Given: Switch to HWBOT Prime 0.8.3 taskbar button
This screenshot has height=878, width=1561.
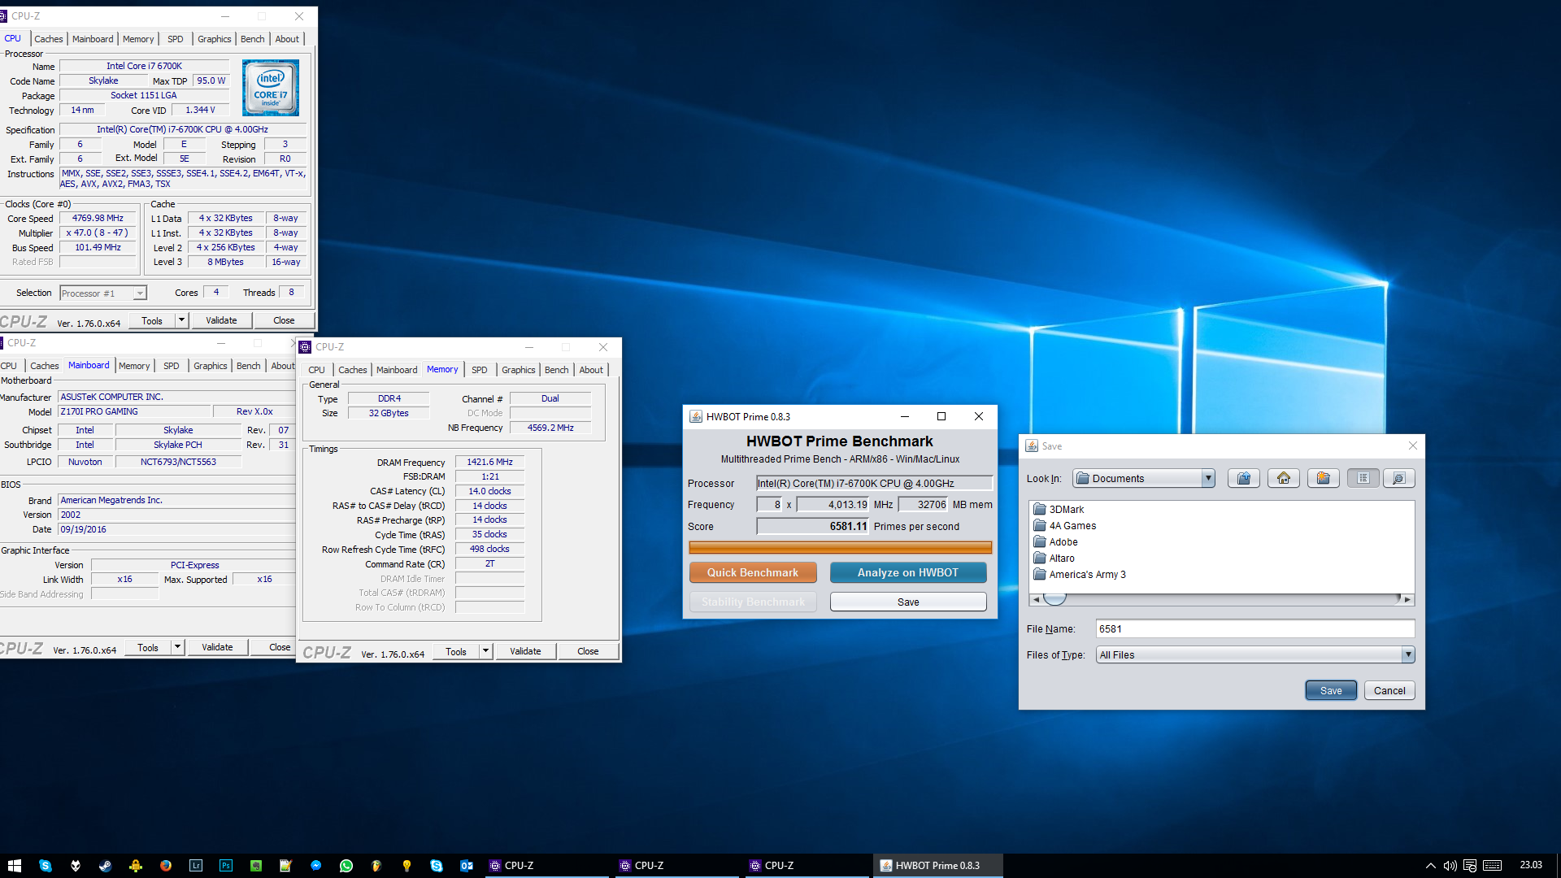Looking at the screenshot, I should pos(939,866).
